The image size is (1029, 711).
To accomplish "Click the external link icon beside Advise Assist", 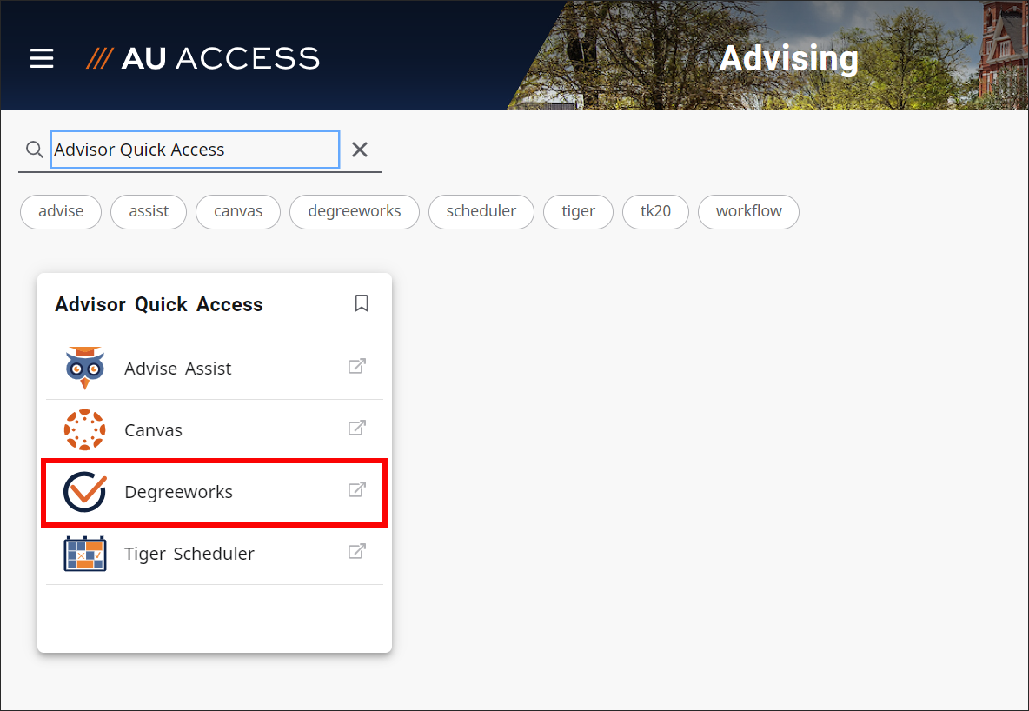I will [x=356, y=366].
